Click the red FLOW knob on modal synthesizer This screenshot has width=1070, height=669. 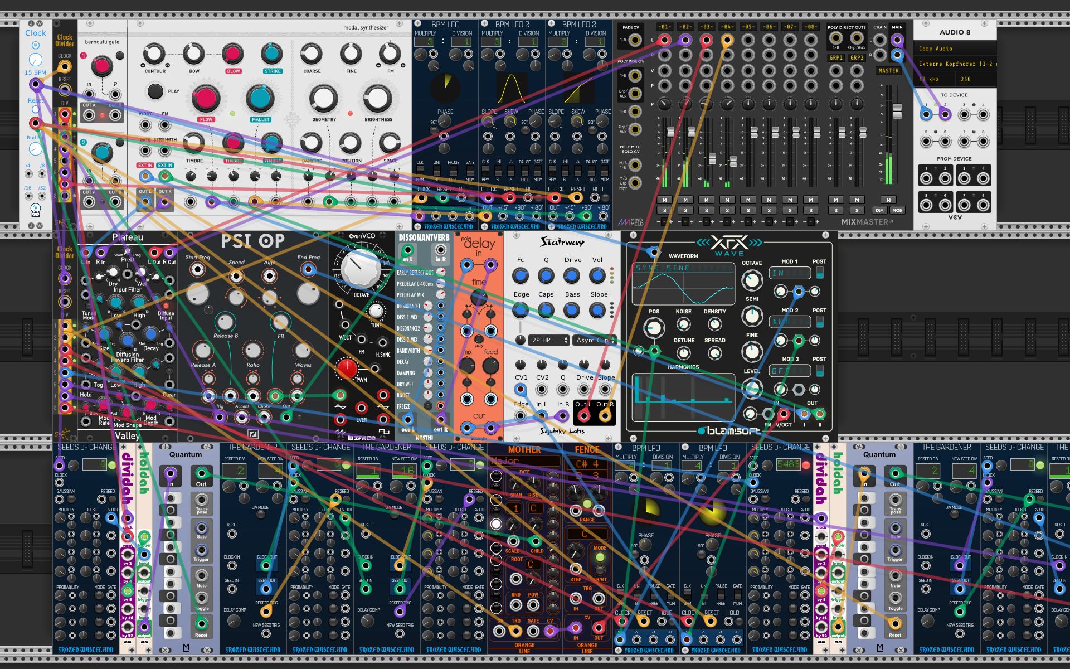tap(206, 98)
